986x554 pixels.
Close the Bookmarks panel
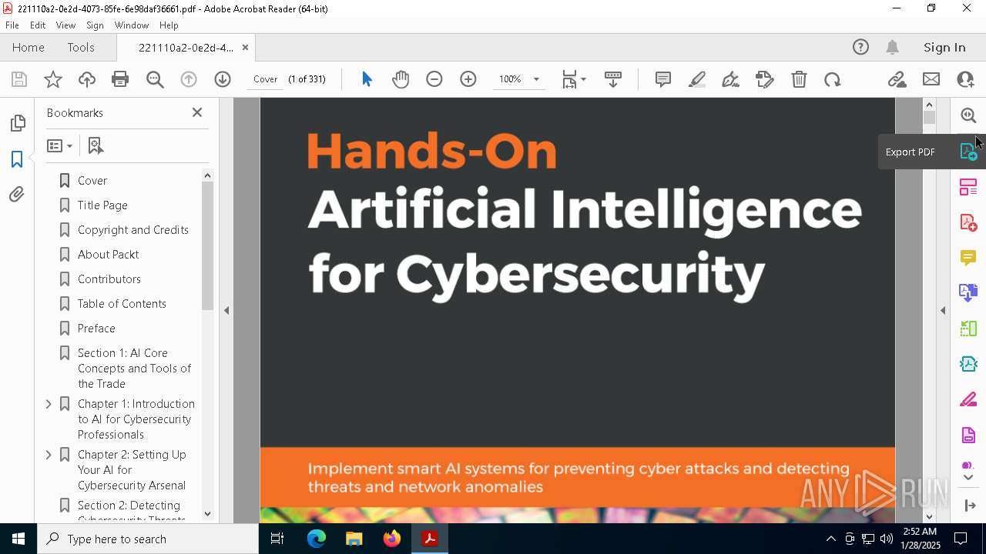click(x=197, y=112)
